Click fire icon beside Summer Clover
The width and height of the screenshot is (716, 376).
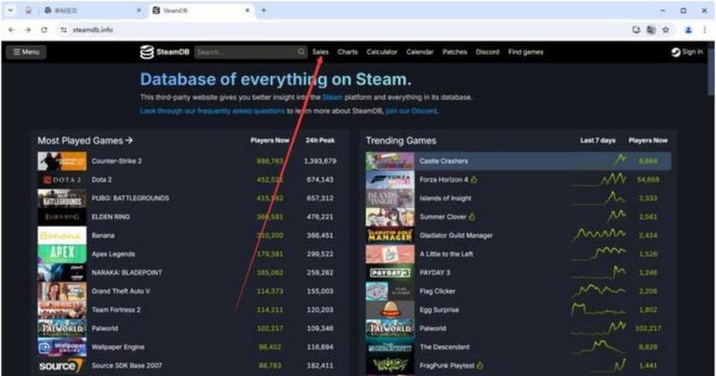click(472, 217)
